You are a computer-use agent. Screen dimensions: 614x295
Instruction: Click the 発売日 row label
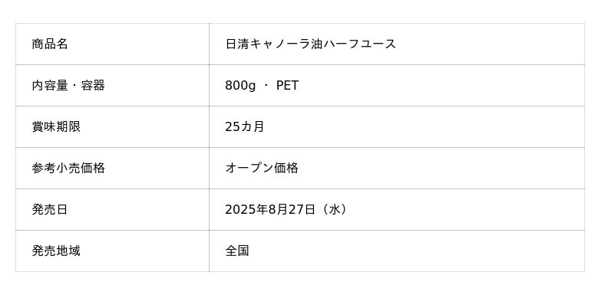tap(50, 210)
